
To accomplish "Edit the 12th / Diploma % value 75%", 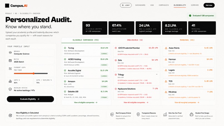I will (38, 83).
